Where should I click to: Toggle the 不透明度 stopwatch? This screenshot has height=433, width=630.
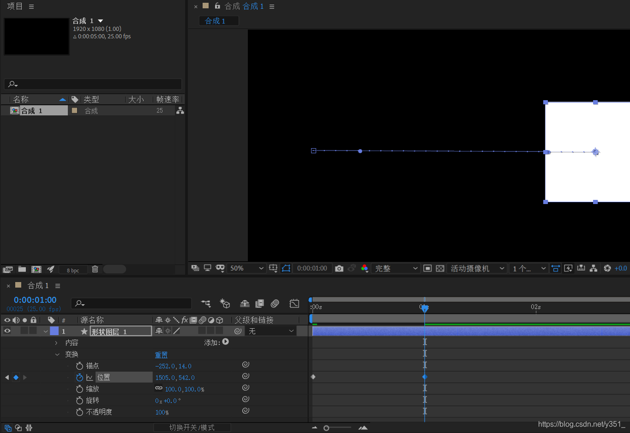tap(79, 412)
